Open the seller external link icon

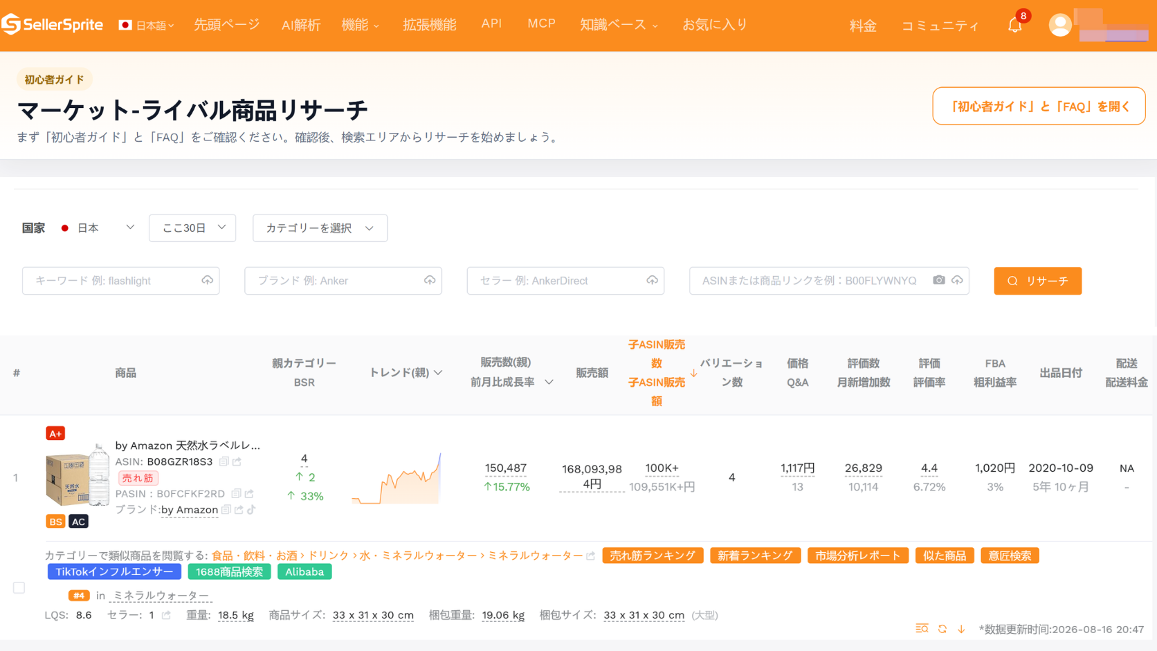(x=166, y=615)
